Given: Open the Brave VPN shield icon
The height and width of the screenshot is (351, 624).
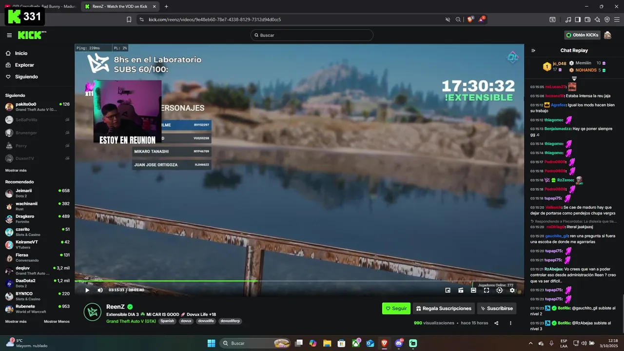Looking at the screenshot, I should pyautogui.click(x=607, y=19).
